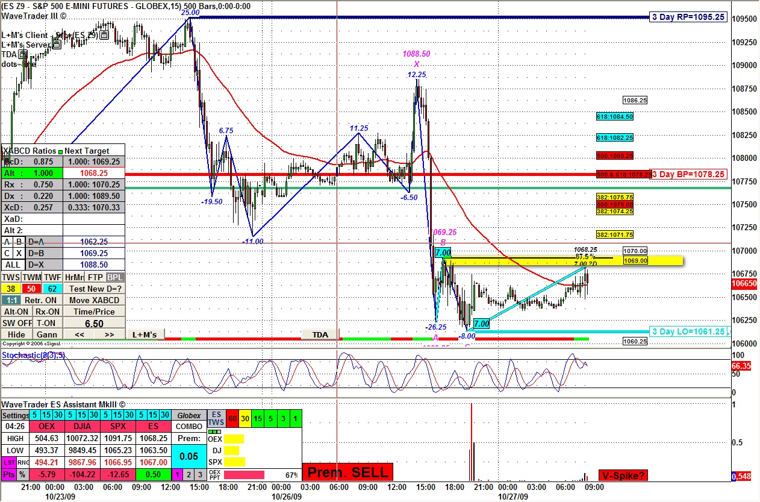Select the C point cell

point(7,253)
